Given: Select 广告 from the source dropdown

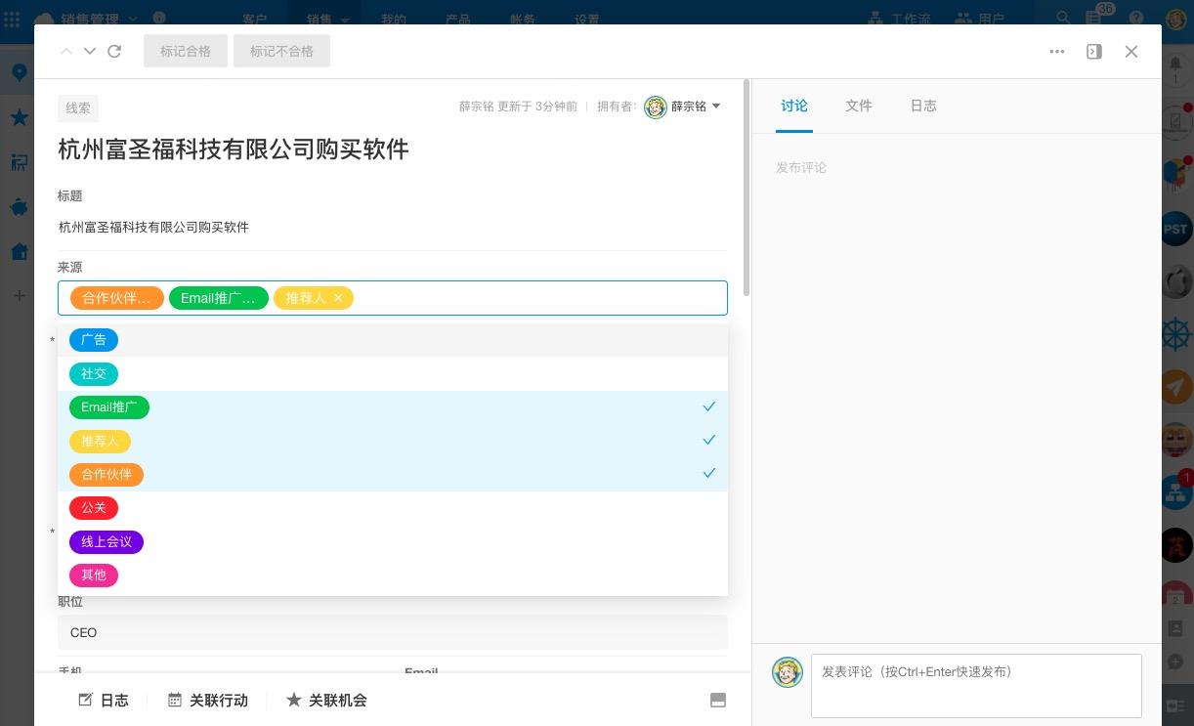Looking at the screenshot, I should [x=94, y=340].
